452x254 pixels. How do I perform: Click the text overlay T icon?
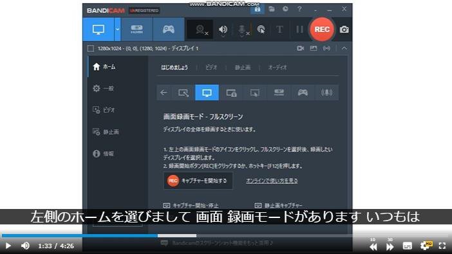tap(279, 30)
